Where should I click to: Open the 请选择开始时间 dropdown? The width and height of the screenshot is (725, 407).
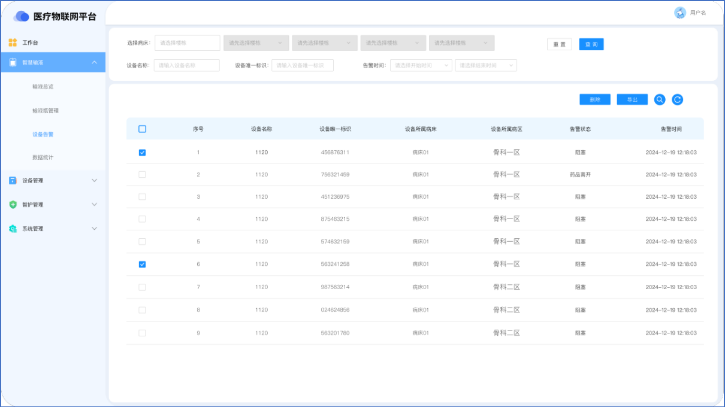421,65
